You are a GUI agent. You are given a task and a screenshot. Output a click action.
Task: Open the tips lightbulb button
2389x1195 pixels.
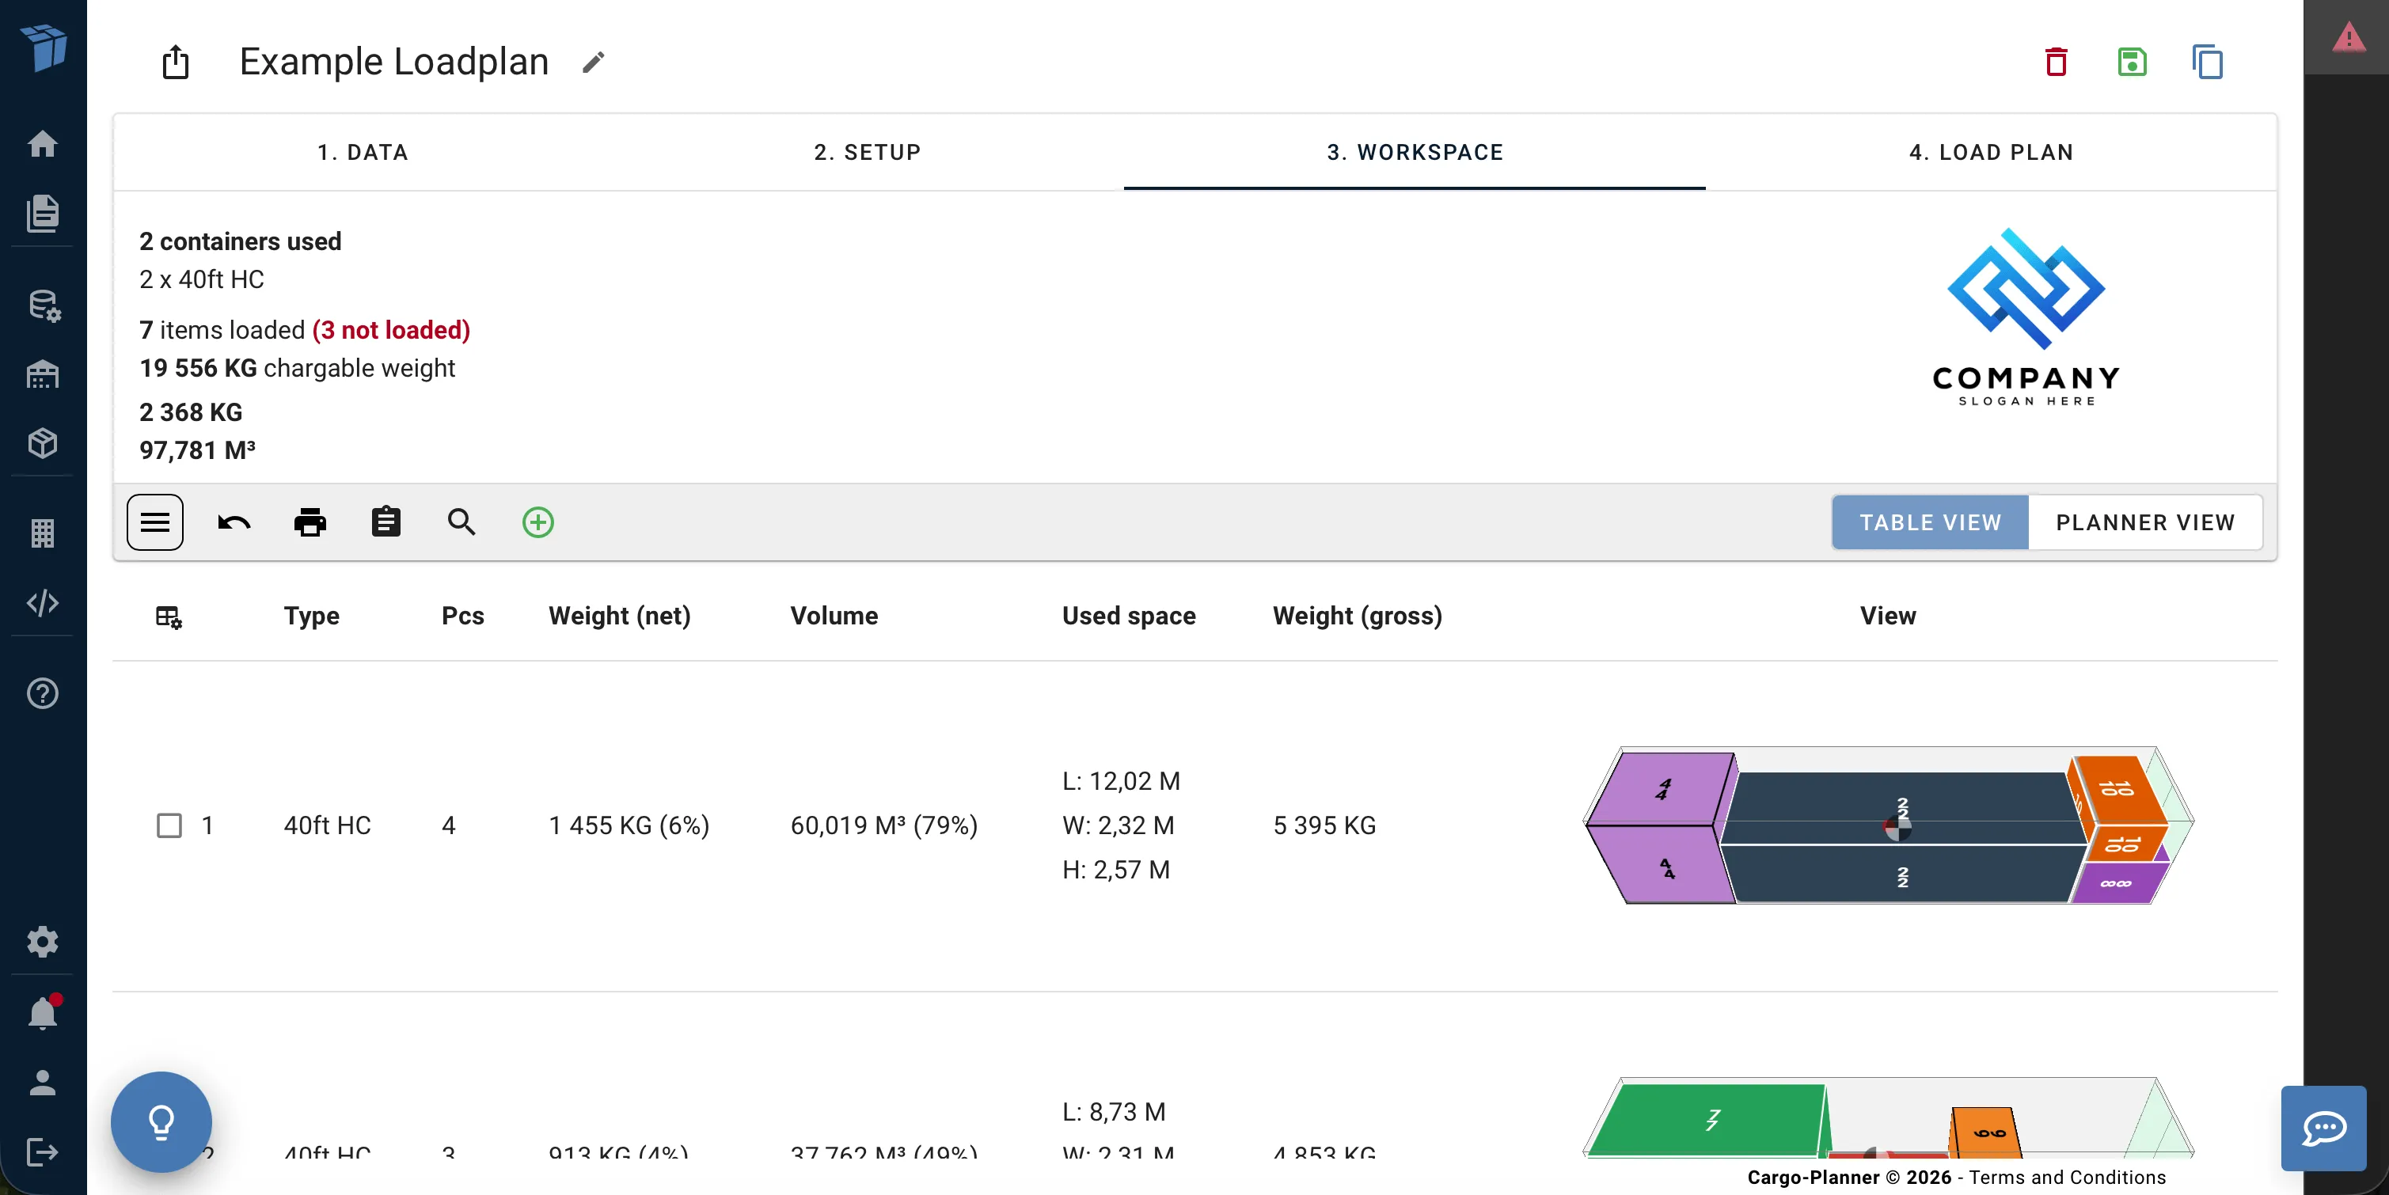pos(161,1121)
